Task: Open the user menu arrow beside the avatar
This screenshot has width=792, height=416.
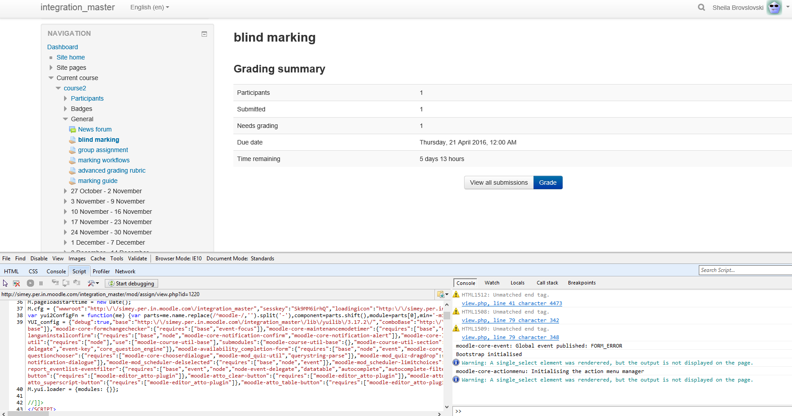Action: [788, 7]
